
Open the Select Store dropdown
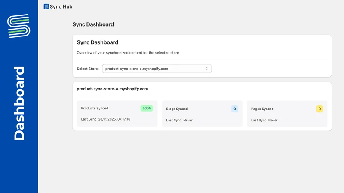tap(157, 69)
